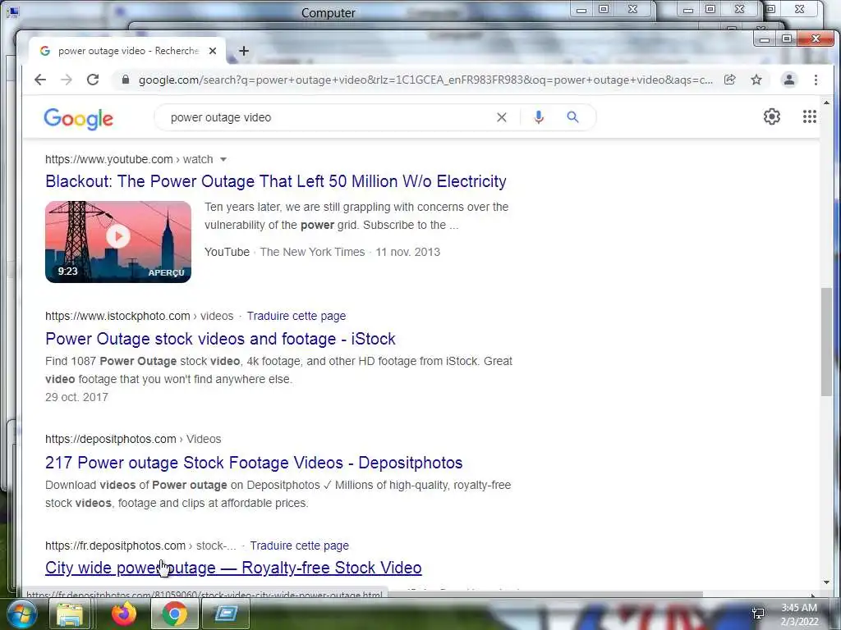Share this page via address bar icon

point(729,80)
